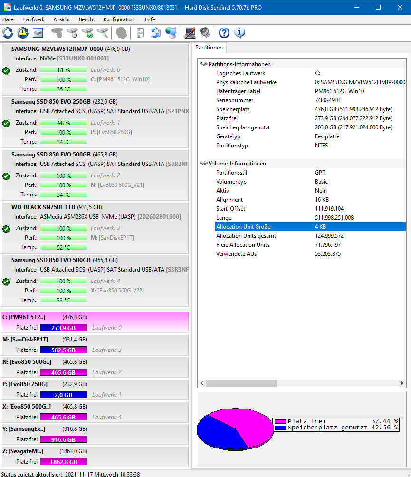This screenshot has width=411, height=477.
Task: Click the speaker sound icon in toolbar
Action: tap(205, 32)
